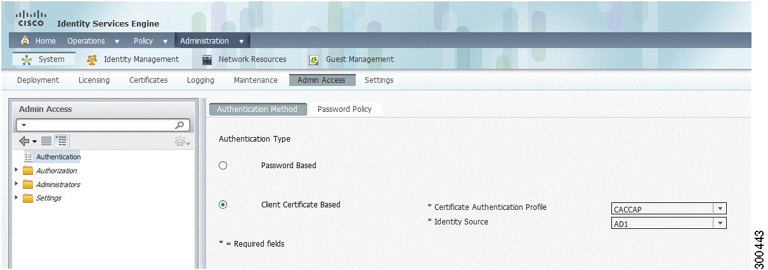Image resolution: width=768 pixels, height=270 pixels.
Task: Click the 'Client Certificate Based' label
Action: [301, 205]
